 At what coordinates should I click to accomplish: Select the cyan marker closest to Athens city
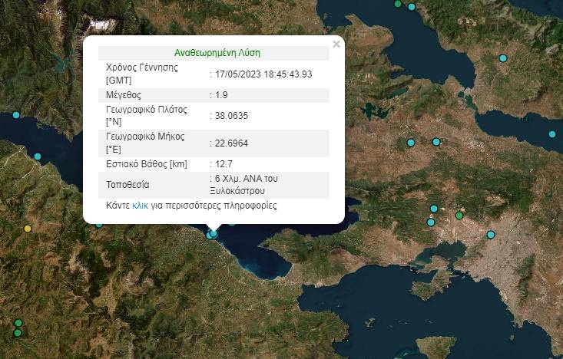[491, 234]
